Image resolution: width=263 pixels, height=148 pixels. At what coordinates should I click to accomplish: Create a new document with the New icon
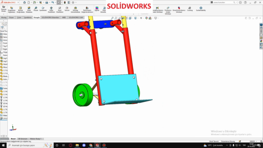(x=29, y=2)
